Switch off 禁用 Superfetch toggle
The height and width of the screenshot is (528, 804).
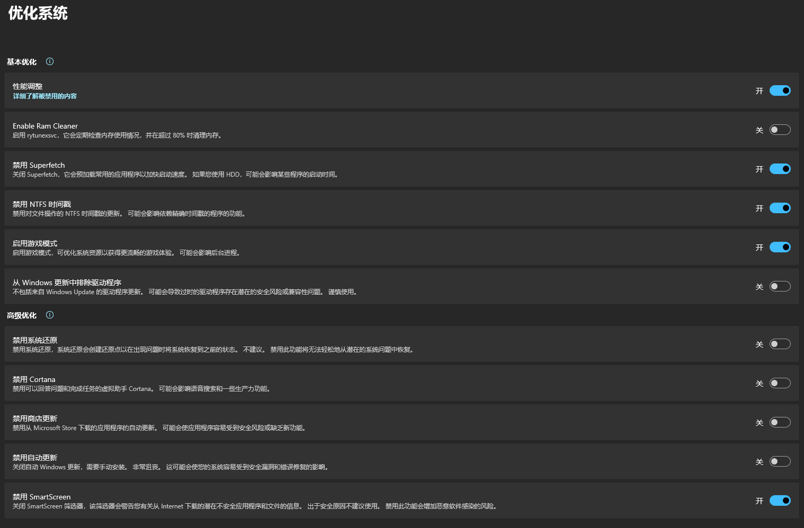point(780,169)
